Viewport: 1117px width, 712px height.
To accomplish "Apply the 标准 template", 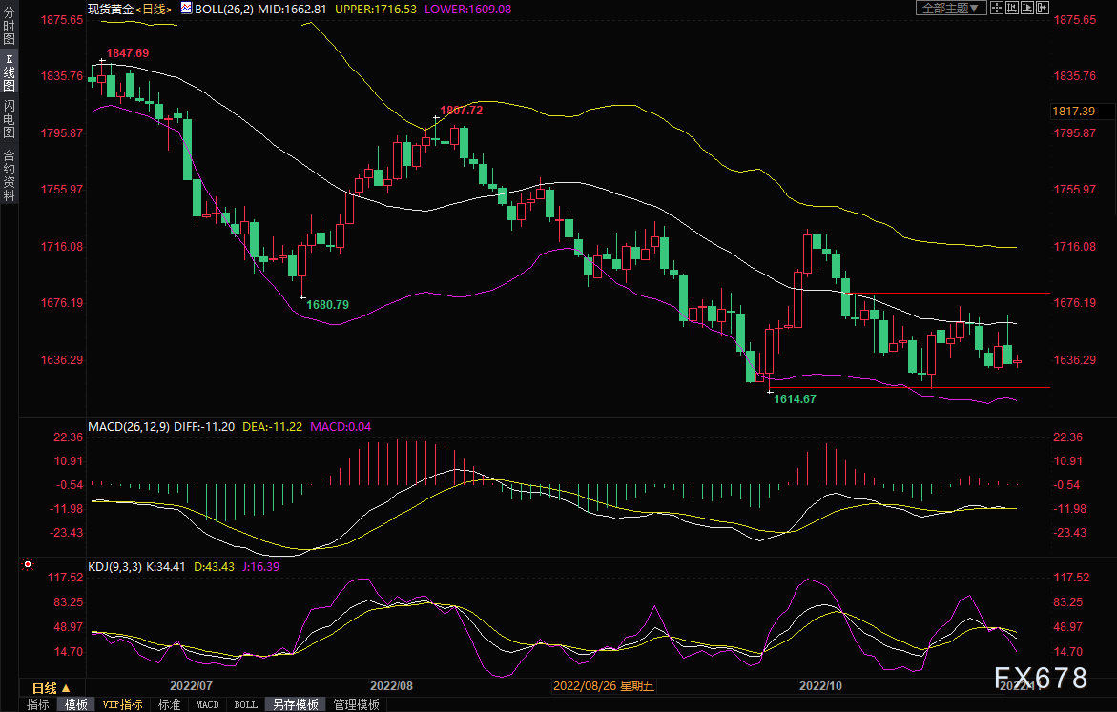I will pyautogui.click(x=169, y=704).
